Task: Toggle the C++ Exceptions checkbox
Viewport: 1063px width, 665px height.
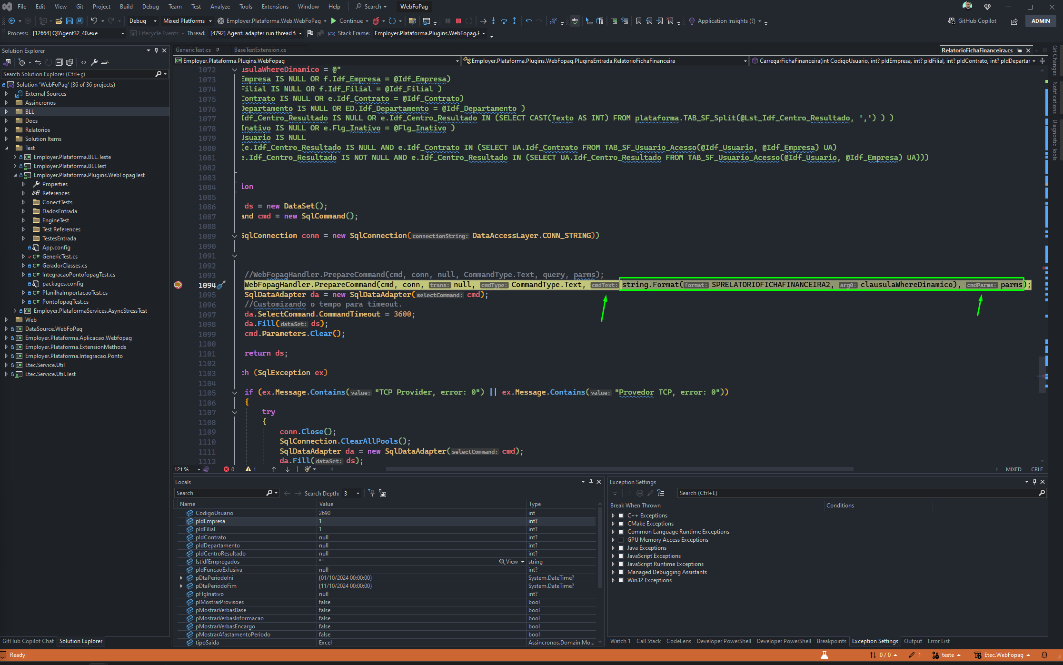Action: pyautogui.click(x=621, y=516)
